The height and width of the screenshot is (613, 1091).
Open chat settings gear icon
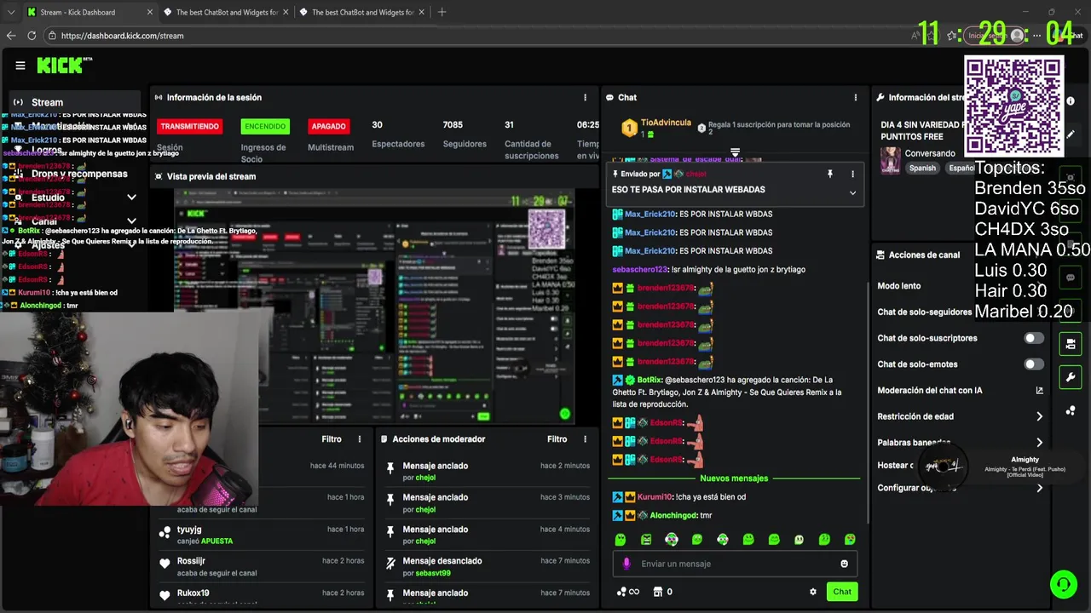812,592
